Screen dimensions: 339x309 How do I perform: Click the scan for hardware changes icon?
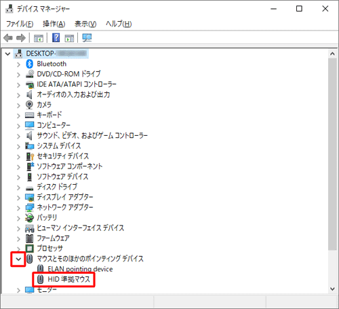(87, 38)
